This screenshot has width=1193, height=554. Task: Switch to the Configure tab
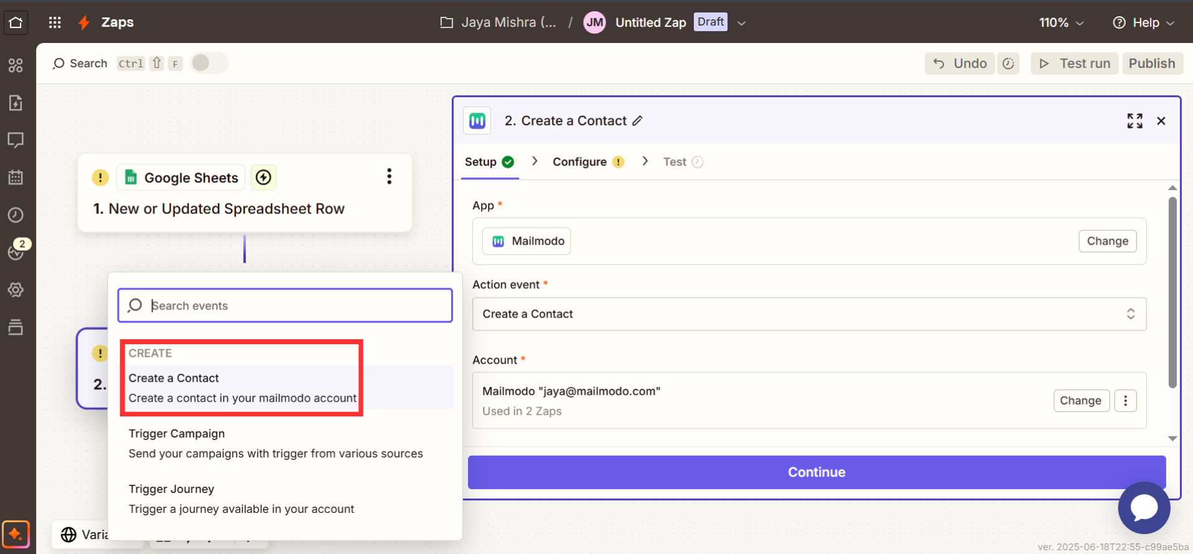(x=588, y=162)
